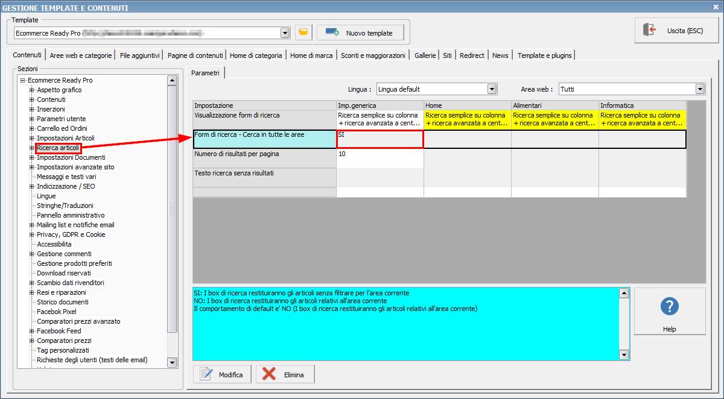Expand the Contenuti tree node
The width and height of the screenshot is (724, 399).
pos(32,99)
